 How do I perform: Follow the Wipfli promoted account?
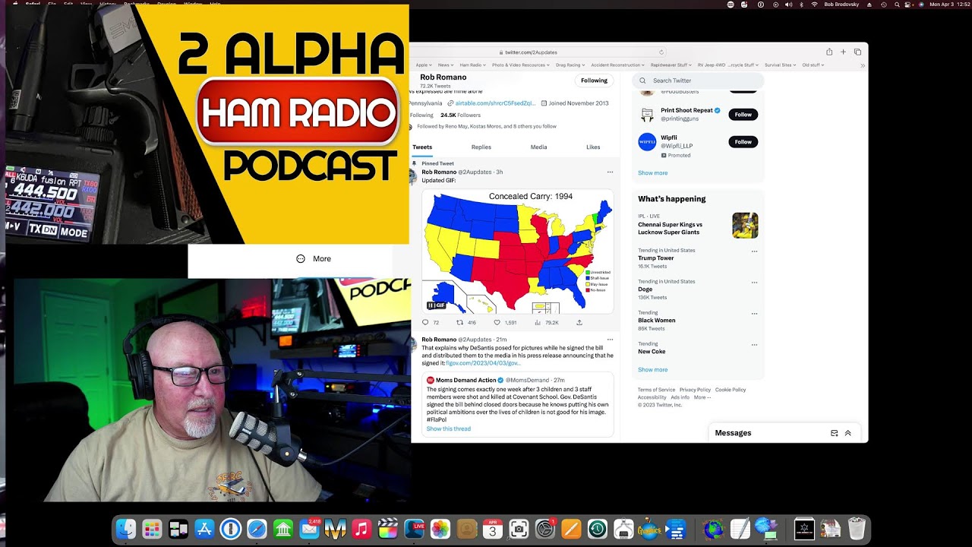point(743,142)
